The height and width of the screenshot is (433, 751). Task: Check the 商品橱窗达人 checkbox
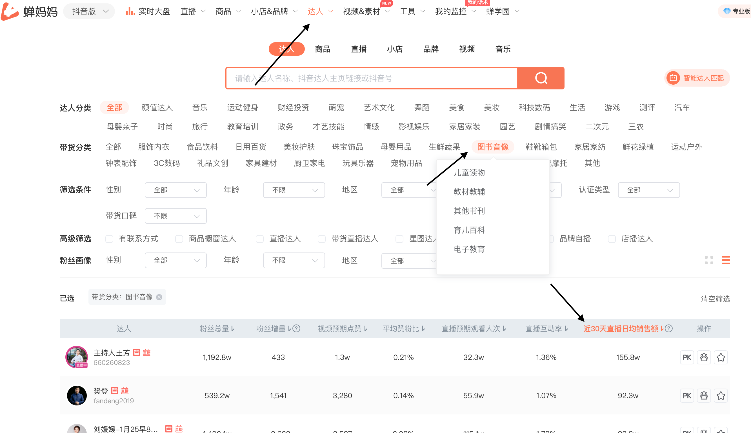pos(179,239)
